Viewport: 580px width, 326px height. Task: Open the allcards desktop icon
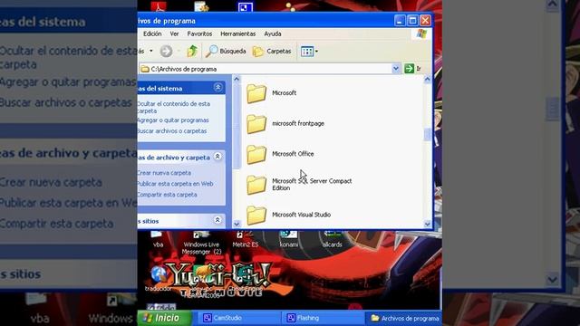pos(333,239)
